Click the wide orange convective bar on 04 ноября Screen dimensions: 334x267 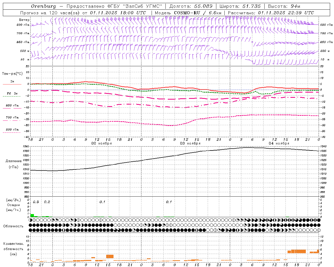click(x=297, y=251)
